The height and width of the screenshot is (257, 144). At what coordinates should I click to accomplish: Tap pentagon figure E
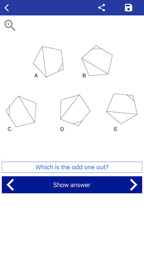pyautogui.click(x=122, y=109)
